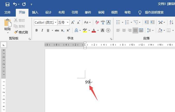Increase the paragraph indent
This screenshot has height=112, width=175.
click(x=152, y=22)
